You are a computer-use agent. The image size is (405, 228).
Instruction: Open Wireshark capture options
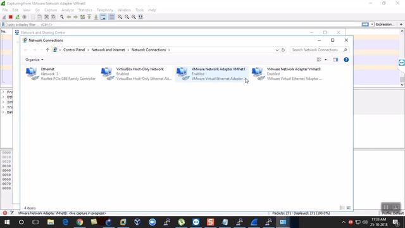pos(24,17)
